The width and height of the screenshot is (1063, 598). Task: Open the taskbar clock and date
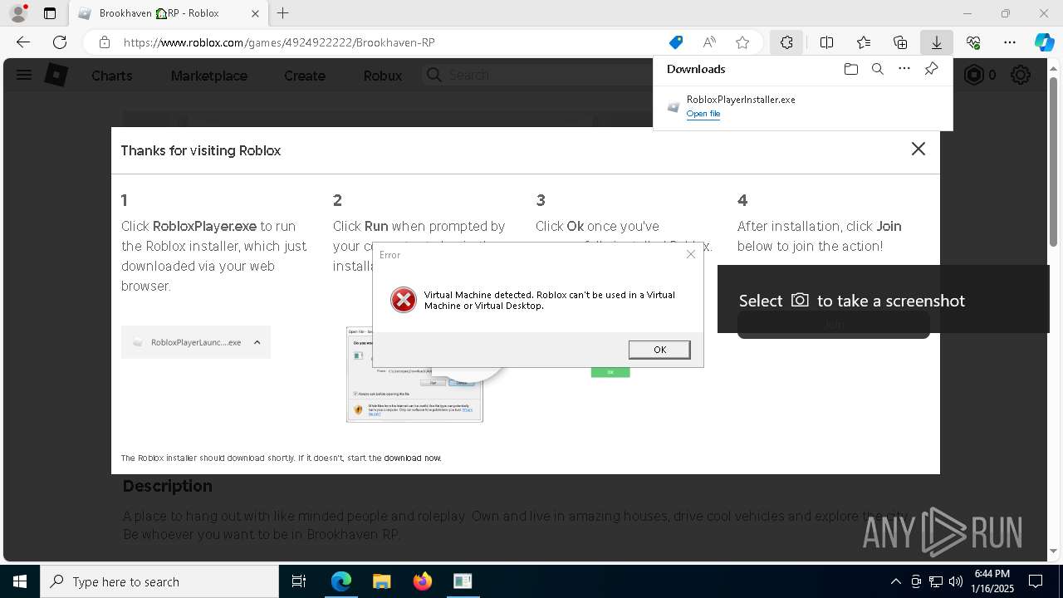992,581
